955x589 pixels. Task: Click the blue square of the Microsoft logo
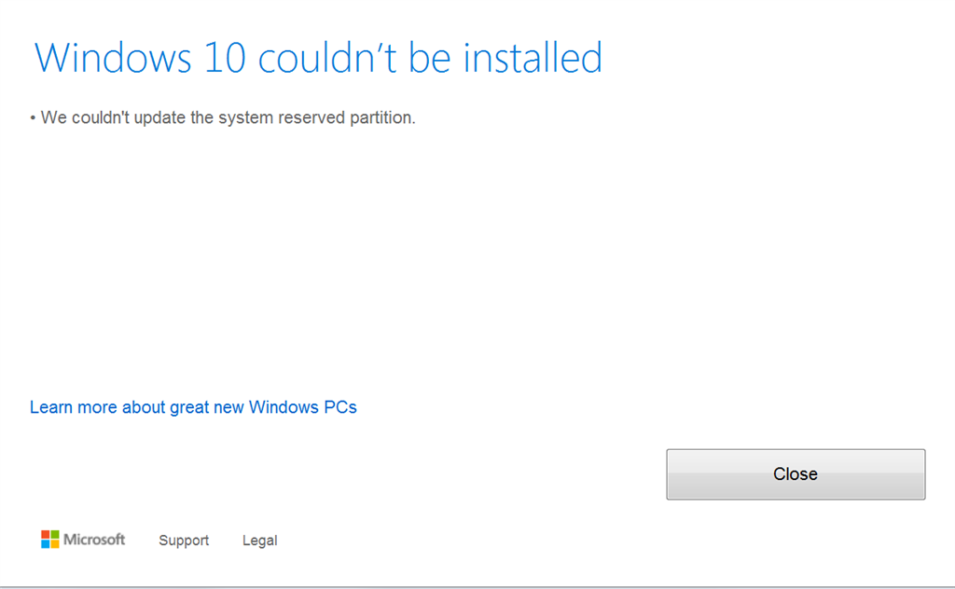(x=45, y=544)
